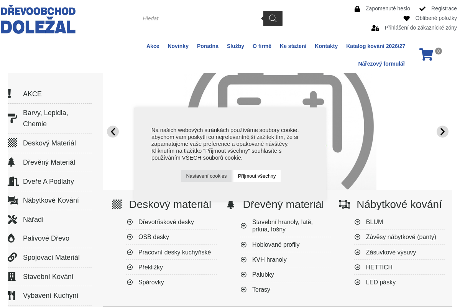Click the Registrace link
The height and width of the screenshot is (307, 460).
point(444,8)
